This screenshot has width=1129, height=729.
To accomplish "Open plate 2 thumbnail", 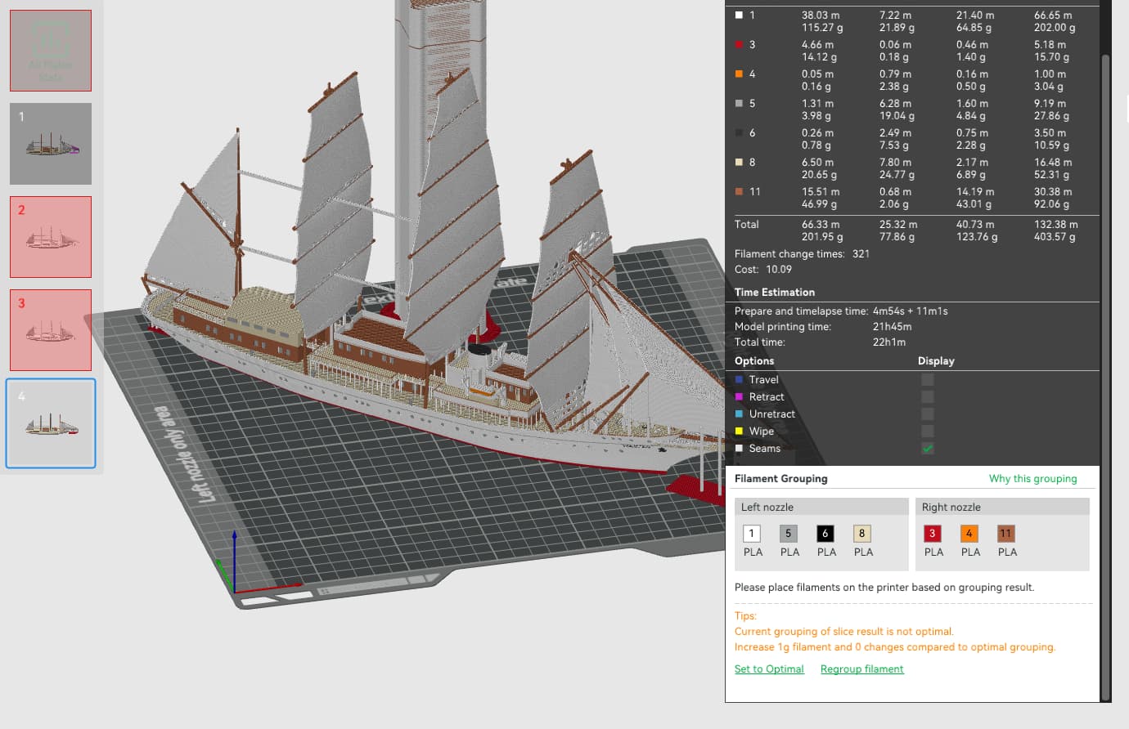I will coord(51,237).
